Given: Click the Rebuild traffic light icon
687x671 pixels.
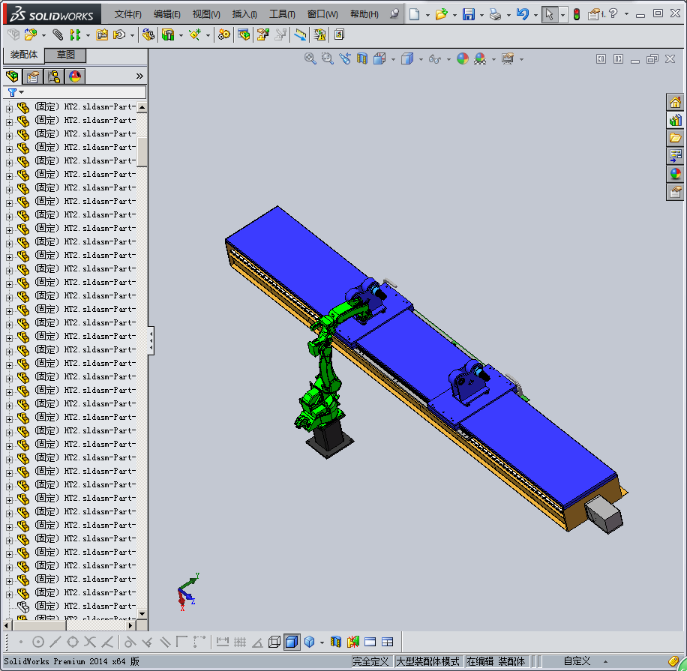Looking at the screenshot, I should tap(577, 14).
